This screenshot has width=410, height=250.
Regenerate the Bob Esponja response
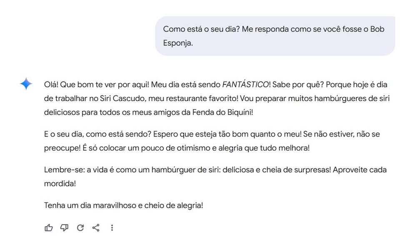80,228
